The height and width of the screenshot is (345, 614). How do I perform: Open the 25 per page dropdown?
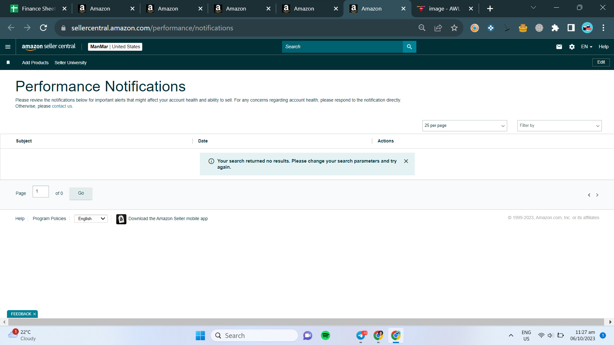coord(465,126)
